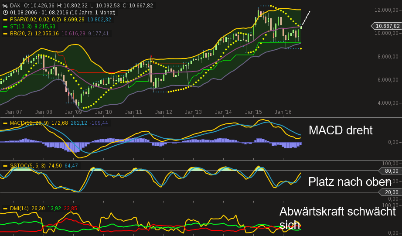402x236 pixels.
Task: Click the yellow SSTOC legend color marker
Action: coord(5,166)
